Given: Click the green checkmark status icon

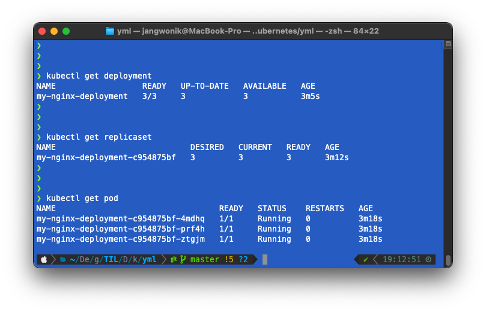Looking at the screenshot, I should coord(366,259).
